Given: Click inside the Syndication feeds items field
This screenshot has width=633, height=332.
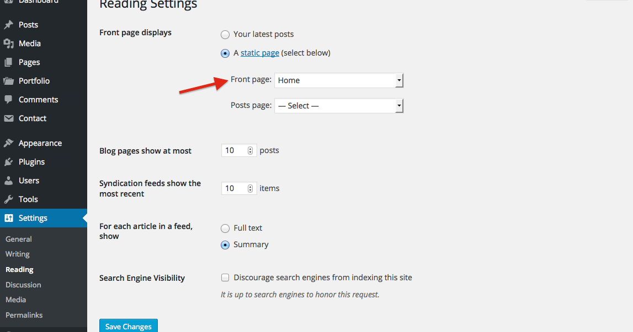Looking at the screenshot, I should [235, 188].
